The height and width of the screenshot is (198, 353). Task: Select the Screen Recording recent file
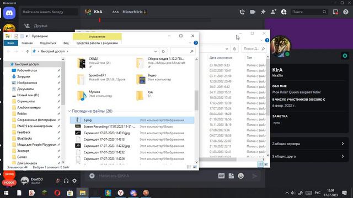132,127
